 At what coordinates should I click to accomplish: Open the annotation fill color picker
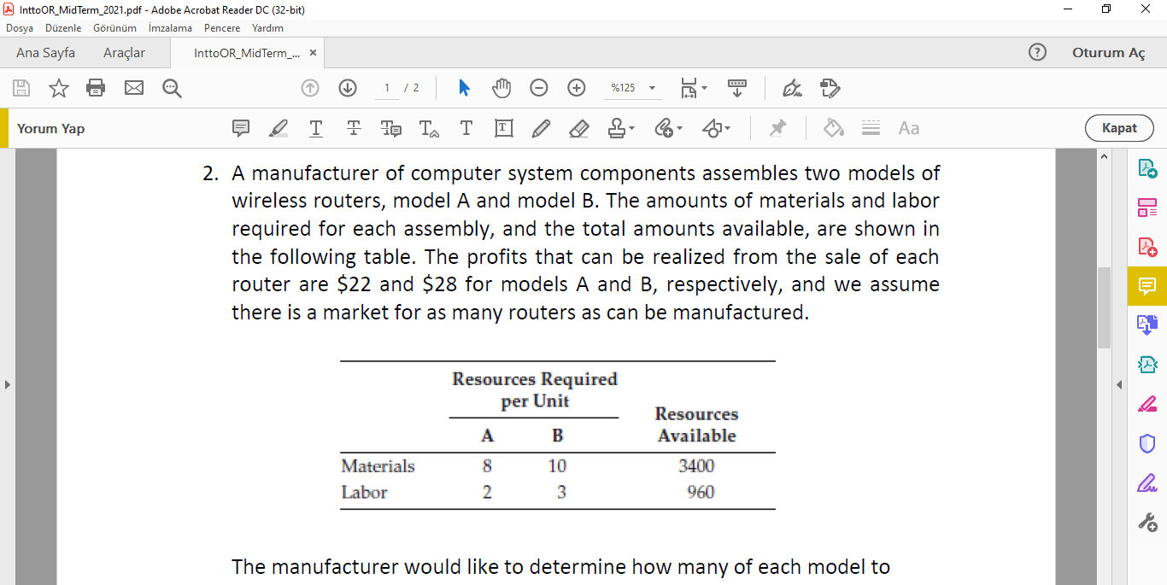coord(832,128)
